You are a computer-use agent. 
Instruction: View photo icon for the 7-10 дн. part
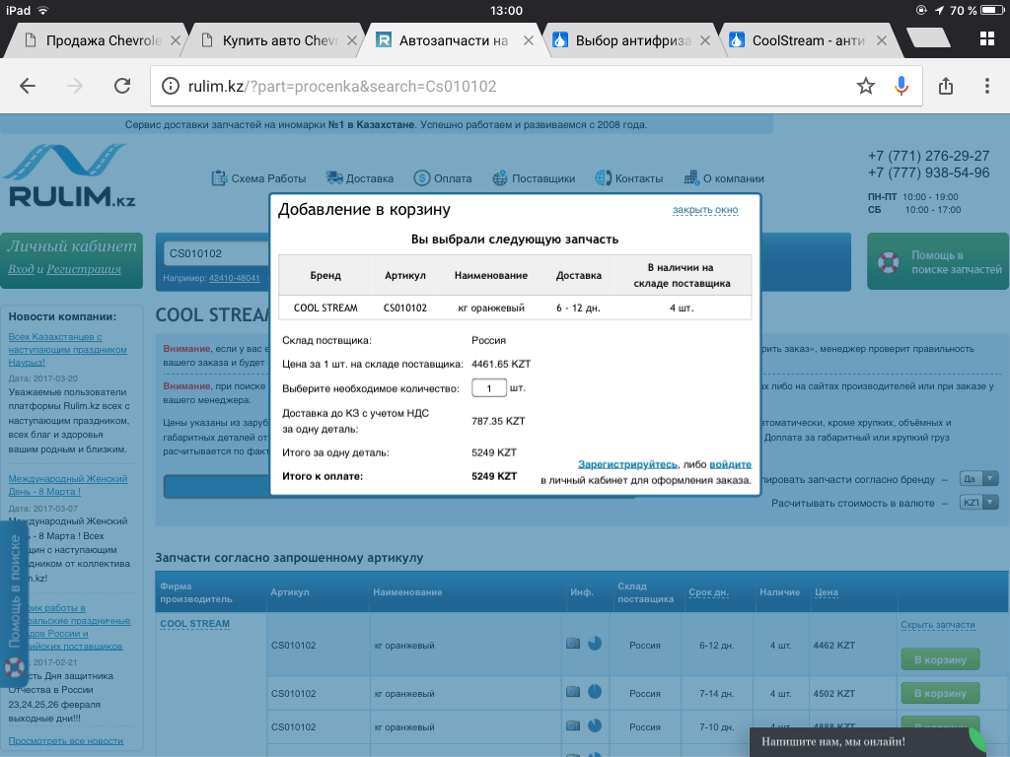coord(573,725)
